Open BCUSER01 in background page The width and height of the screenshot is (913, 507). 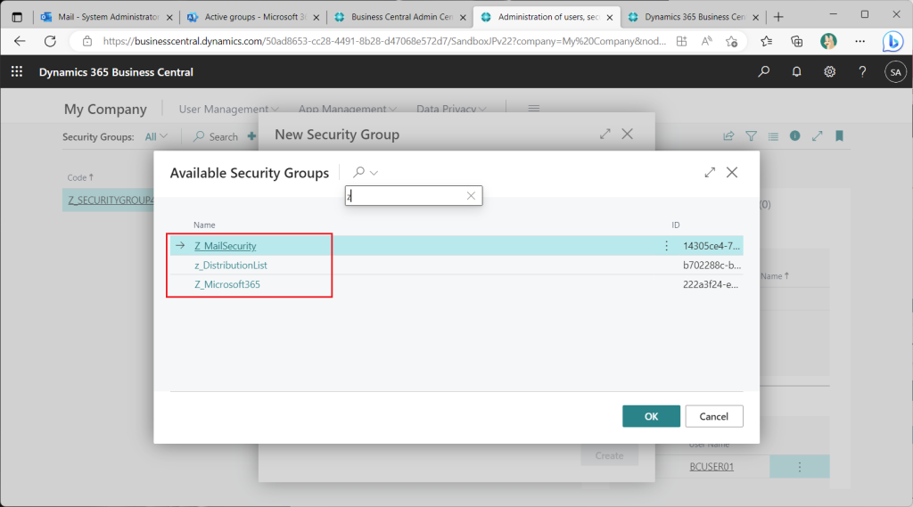711,467
